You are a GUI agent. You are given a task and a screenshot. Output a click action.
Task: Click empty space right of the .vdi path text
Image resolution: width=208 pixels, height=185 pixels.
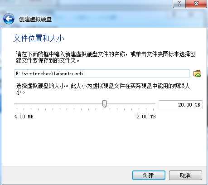pos(136,73)
